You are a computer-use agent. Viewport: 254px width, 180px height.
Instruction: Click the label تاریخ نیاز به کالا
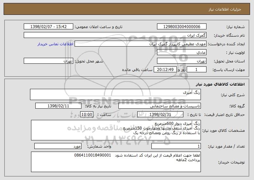pyautogui.click(x=98, y=106)
